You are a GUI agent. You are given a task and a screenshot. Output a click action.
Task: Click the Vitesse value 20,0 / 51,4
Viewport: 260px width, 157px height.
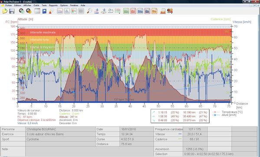click(194, 134)
